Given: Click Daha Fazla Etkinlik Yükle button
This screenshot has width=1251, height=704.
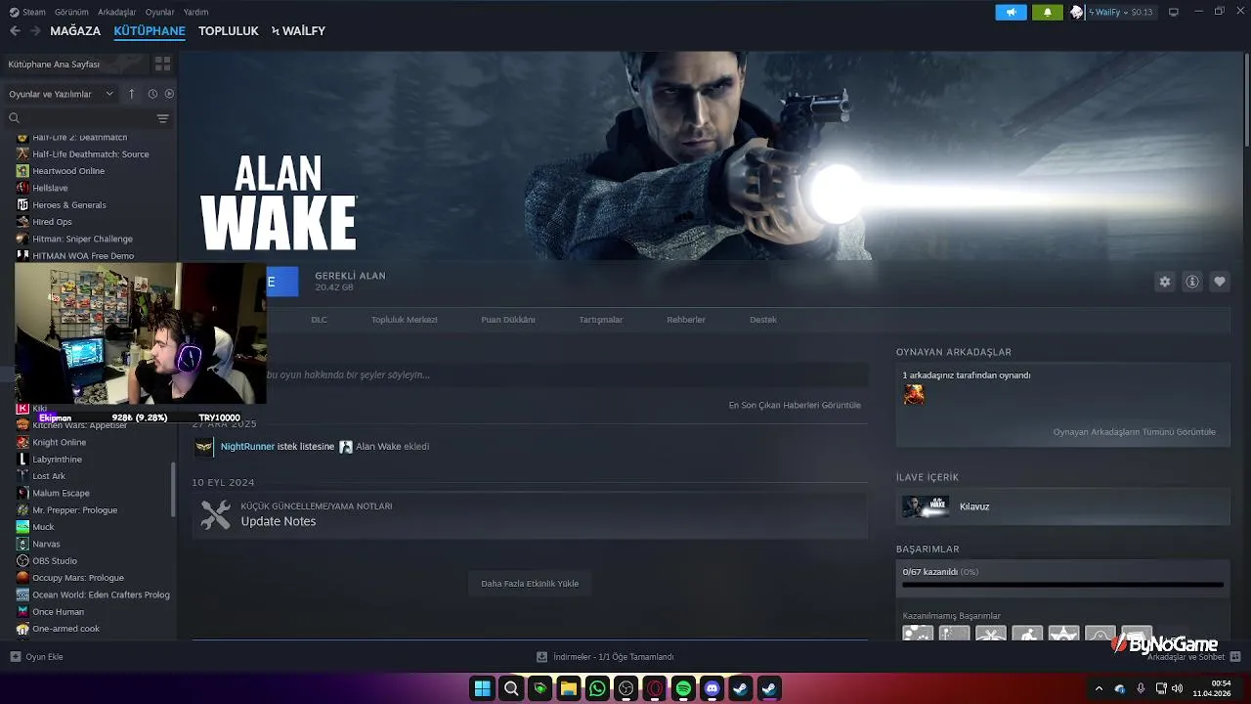Looking at the screenshot, I should (530, 584).
